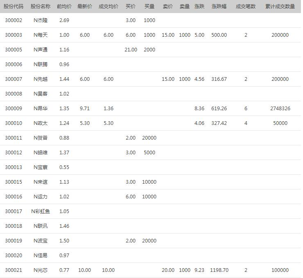Select stock name N联腾

[41, 64]
